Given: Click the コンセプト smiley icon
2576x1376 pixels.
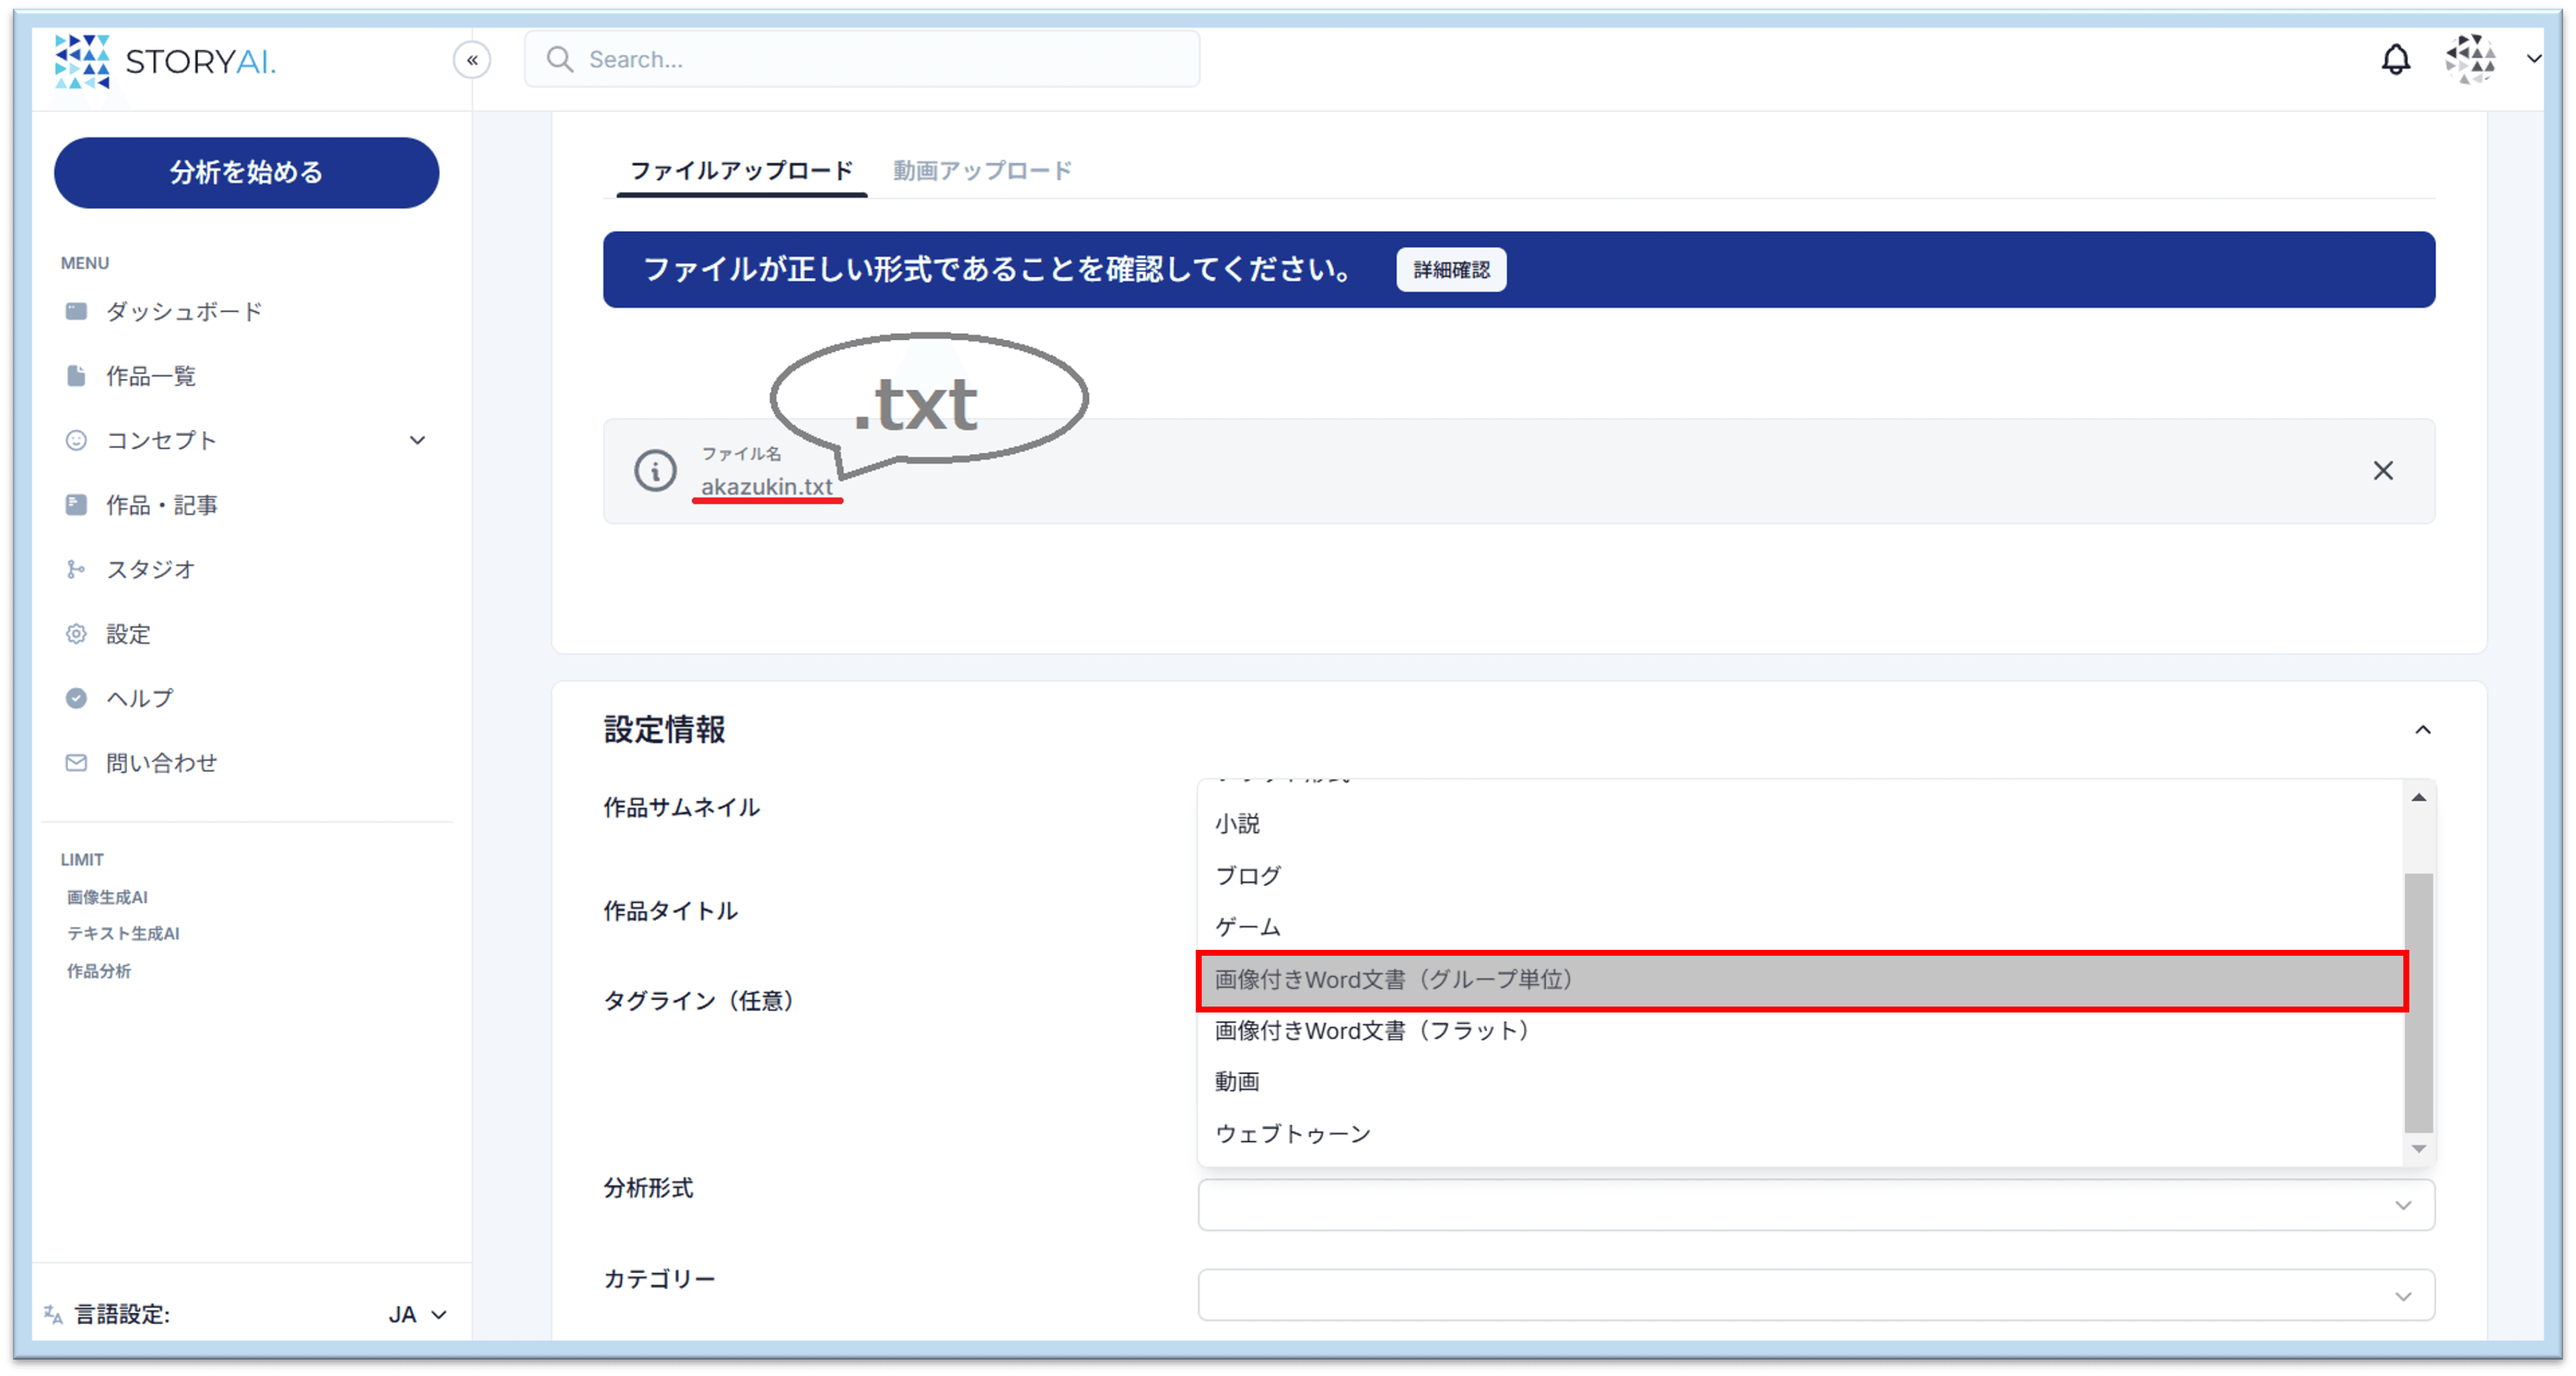Looking at the screenshot, I should coord(76,440).
